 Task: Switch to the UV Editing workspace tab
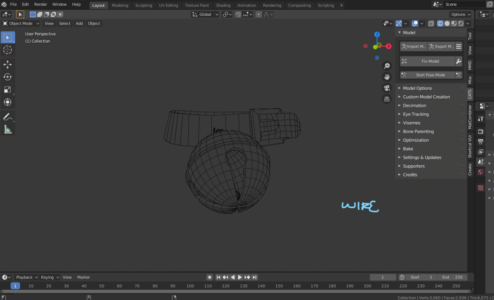click(x=168, y=5)
